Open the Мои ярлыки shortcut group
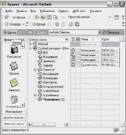The height and width of the screenshot is (135, 126). (14, 112)
